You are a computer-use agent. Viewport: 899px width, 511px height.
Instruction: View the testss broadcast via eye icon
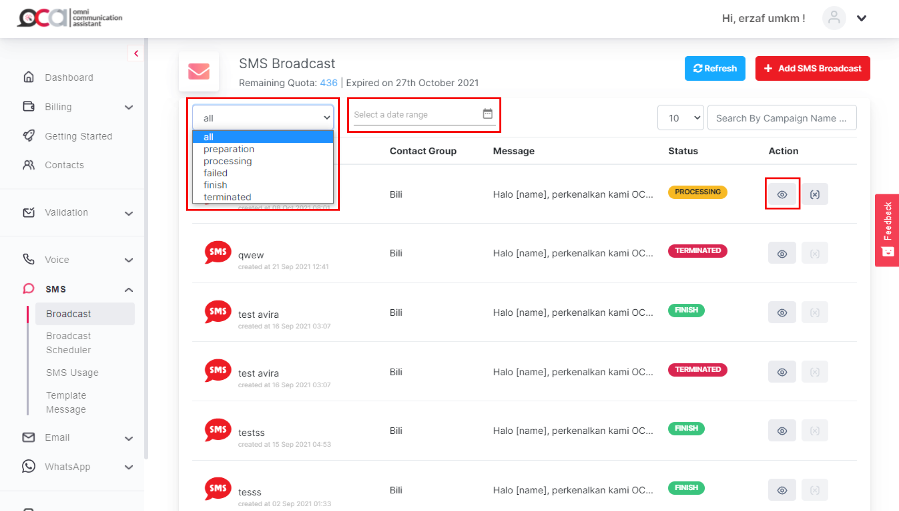(x=782, y=431)
